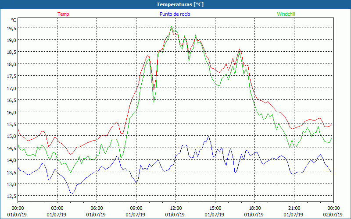The height and width of the screenshot is (219, 351).
Task: Click the 02/07/19 date label
Action: tap(333, 215)
